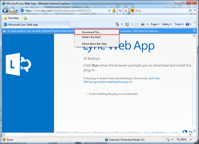Click the Print toolbar icon
199x144 pixels.
tap(143, 24)
